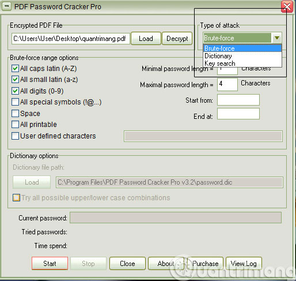
Task: Toggle All caps latin (A-Z) checkbox
Action: click(x=15, y=69)
